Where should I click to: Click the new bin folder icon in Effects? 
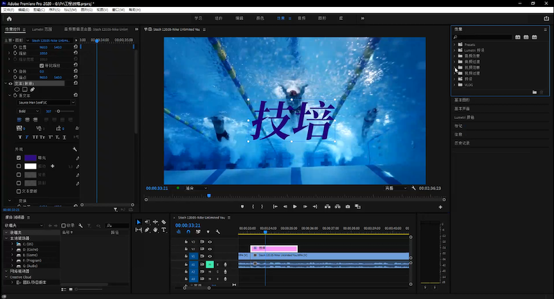point(534,91)
